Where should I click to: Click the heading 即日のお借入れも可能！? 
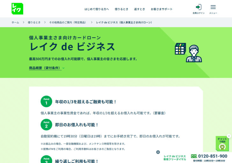(x=76, y=125)
